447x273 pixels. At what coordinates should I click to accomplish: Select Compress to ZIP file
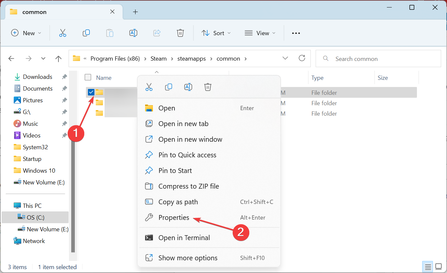click(209, 186)
